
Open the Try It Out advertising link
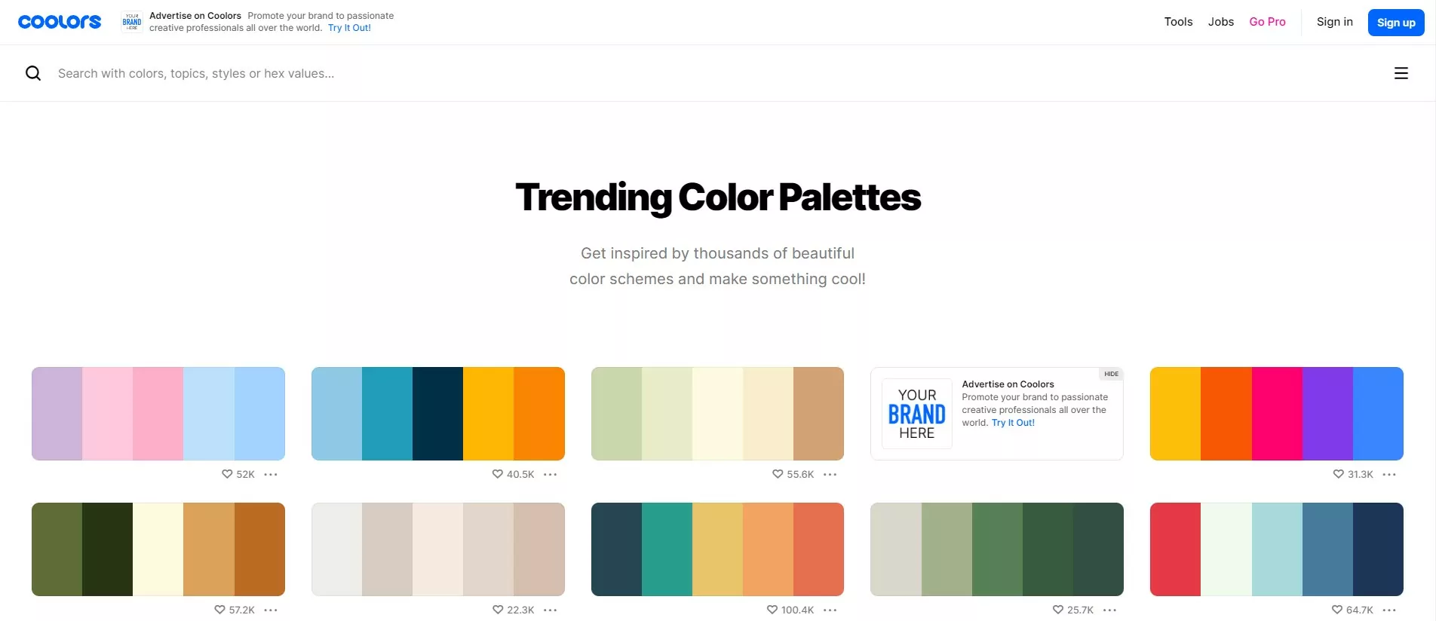tap(348, 27)
